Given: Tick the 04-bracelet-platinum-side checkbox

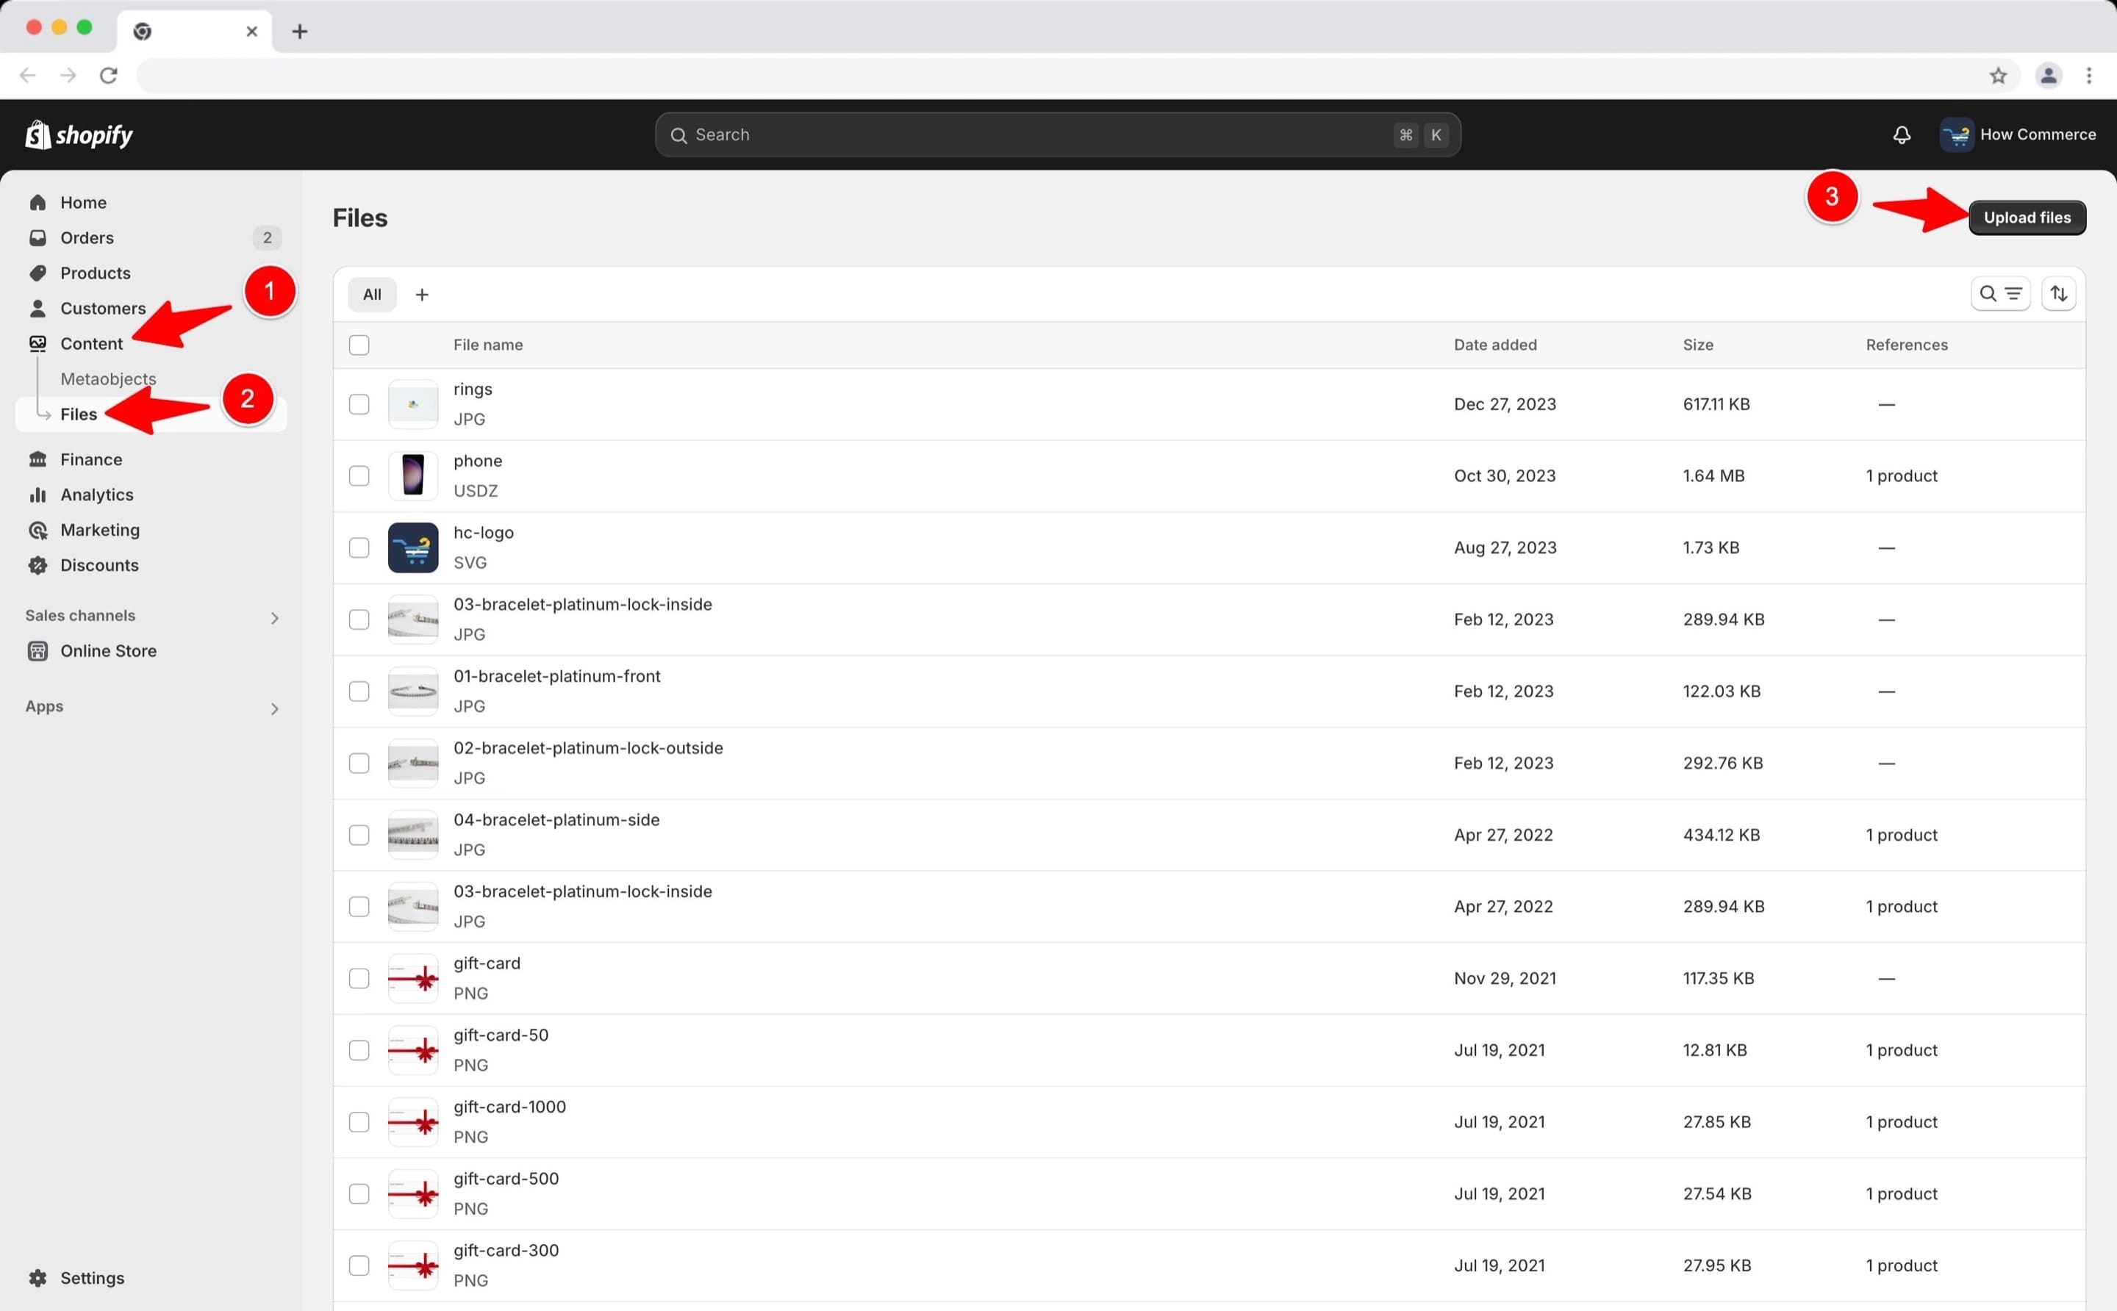Looking at the screenshot, I should tap(359, 835).
